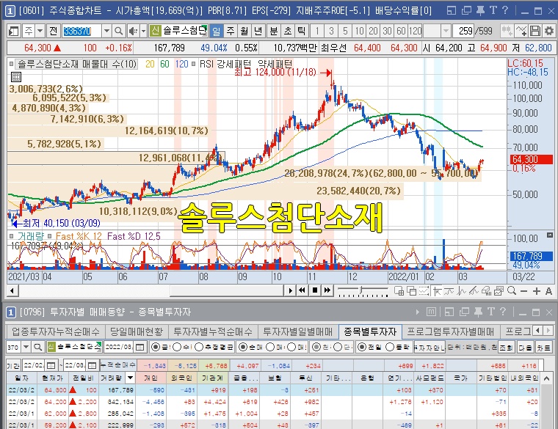
Task: Switch chart to minute 분 period
Action: click(273, 32)
